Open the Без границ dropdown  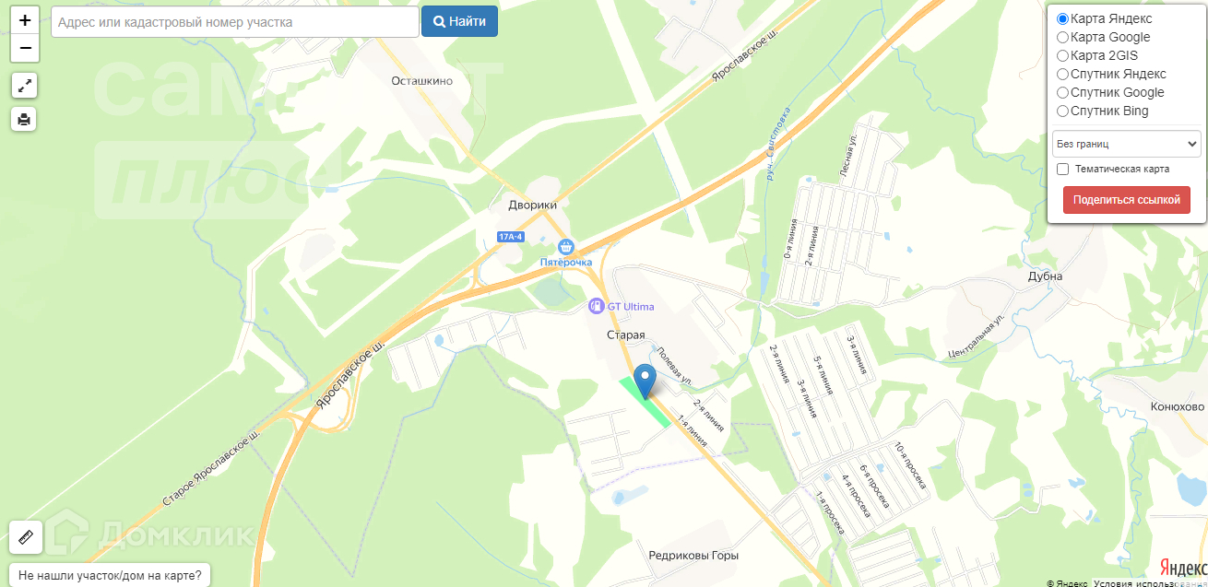pyautogui.click(x=1127, y=144)
